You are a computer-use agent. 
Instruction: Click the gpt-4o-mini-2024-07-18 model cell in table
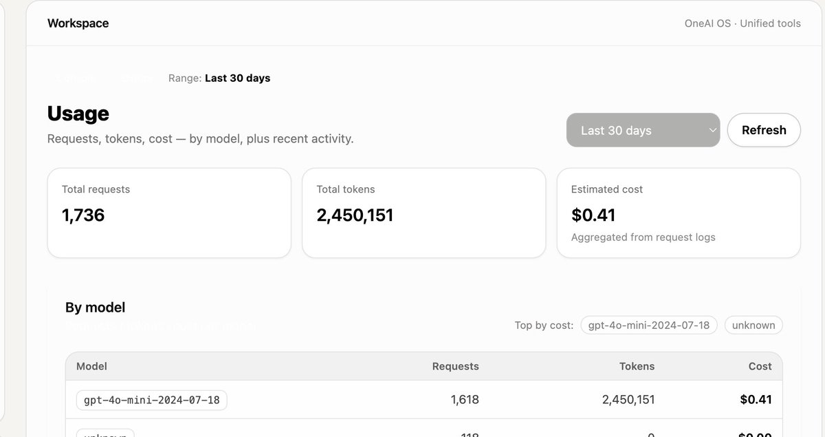point(151,399)
